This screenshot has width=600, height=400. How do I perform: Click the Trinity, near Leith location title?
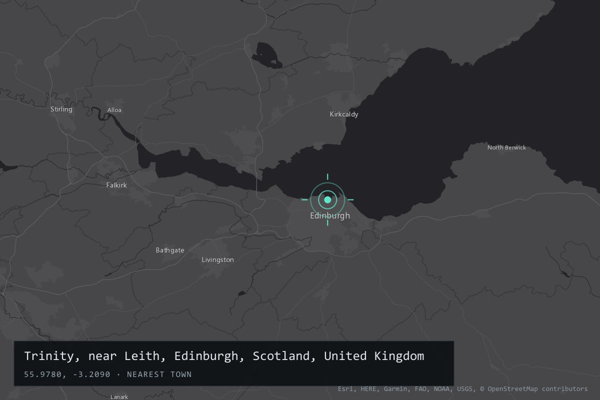(x=224, y=356)
